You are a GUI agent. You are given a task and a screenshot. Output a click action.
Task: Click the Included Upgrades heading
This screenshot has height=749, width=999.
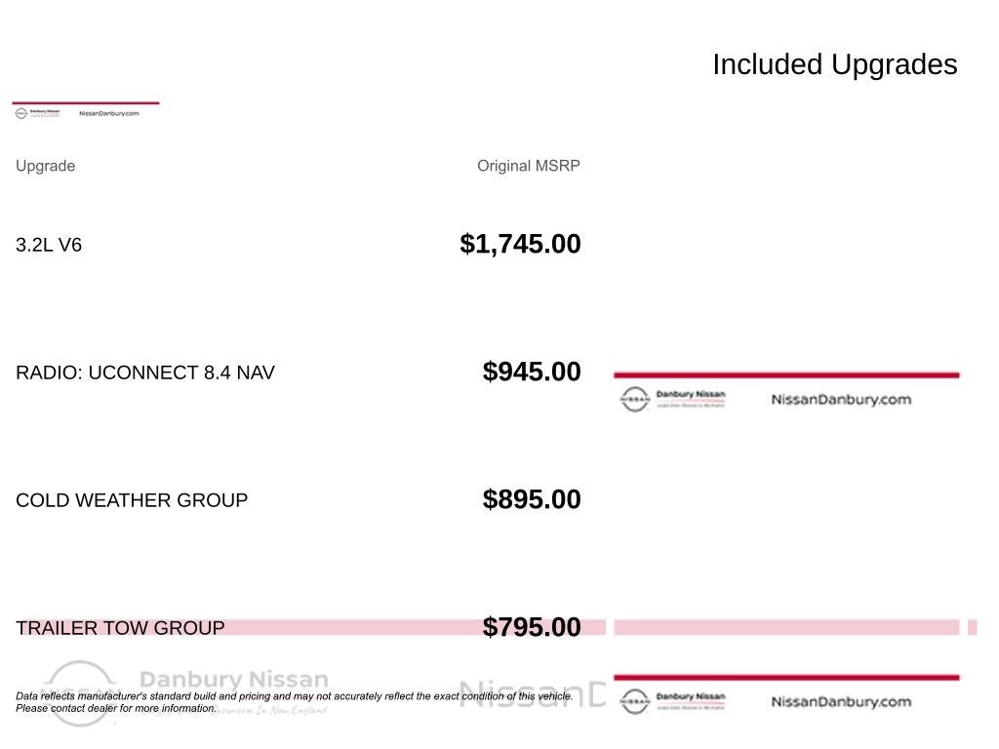tap(834, 64)
